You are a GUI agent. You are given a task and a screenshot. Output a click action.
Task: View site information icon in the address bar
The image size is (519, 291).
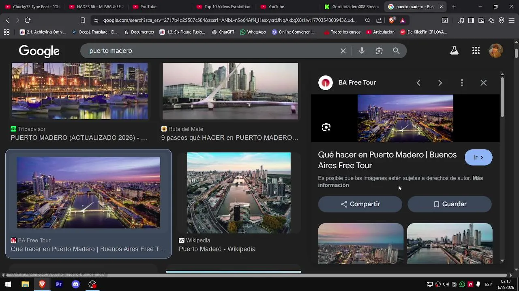(x=96, y=20)
